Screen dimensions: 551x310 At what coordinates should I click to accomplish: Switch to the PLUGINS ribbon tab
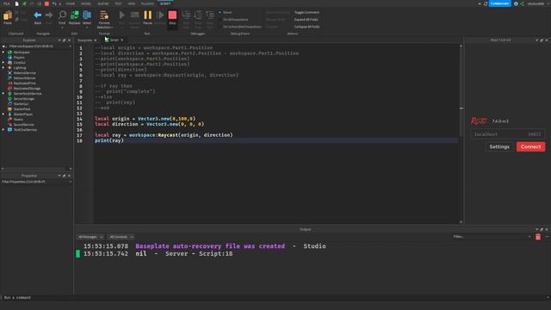tap(147, 3)
